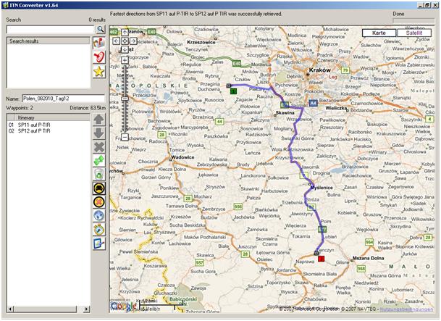The width and height of the screenshot is (441, 321).
Task: Click the Search results list header
Action: [x=48, y=41]
